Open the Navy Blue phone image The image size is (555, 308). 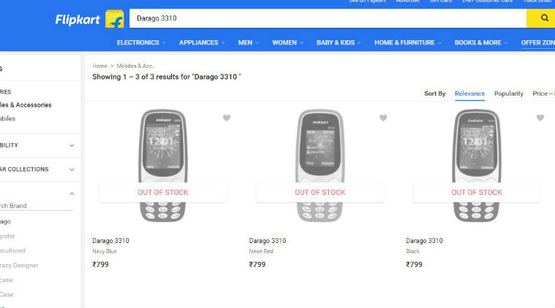163,166
